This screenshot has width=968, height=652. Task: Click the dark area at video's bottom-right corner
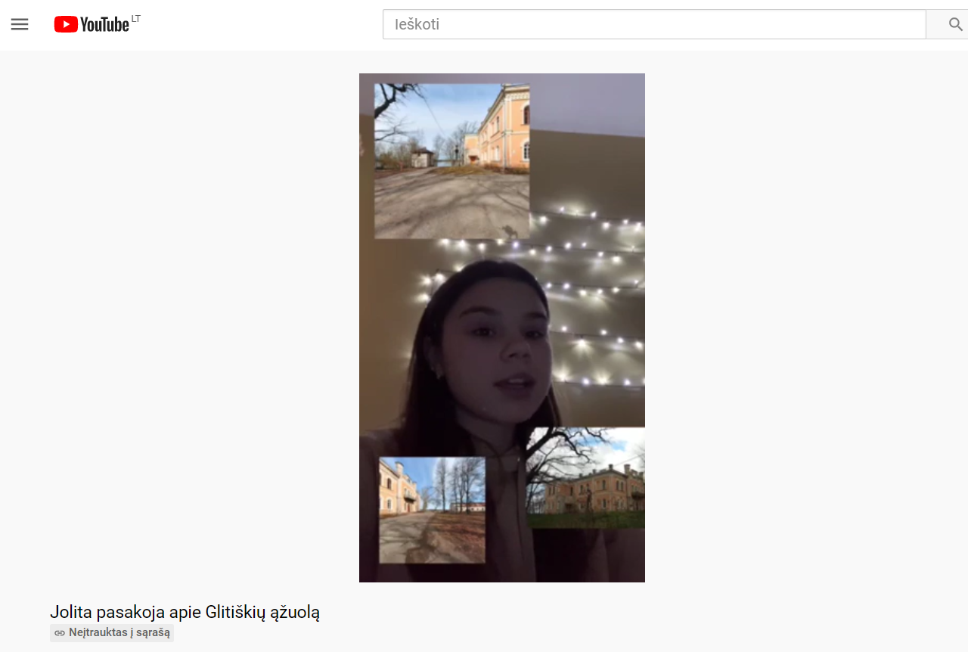605,556
